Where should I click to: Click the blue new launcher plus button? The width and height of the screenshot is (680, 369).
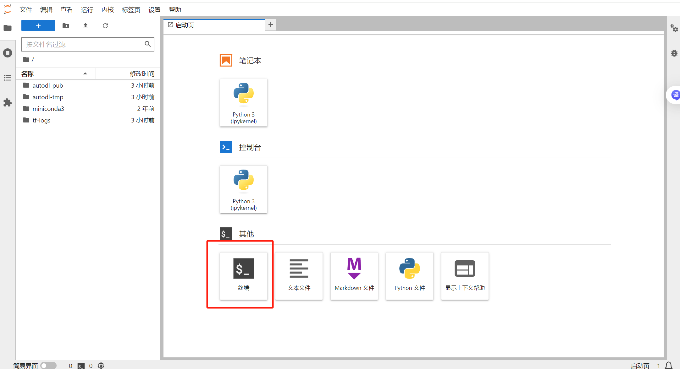pos(38,26)
